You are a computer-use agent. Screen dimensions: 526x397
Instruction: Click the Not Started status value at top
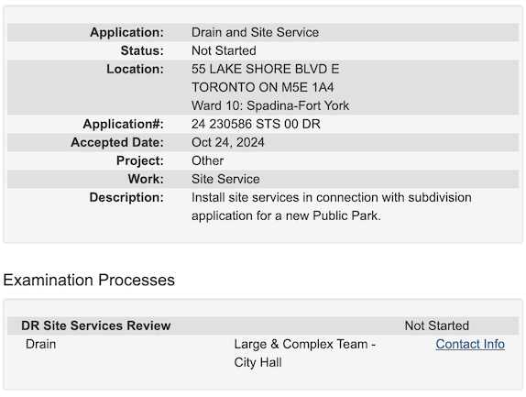[224, 51]
